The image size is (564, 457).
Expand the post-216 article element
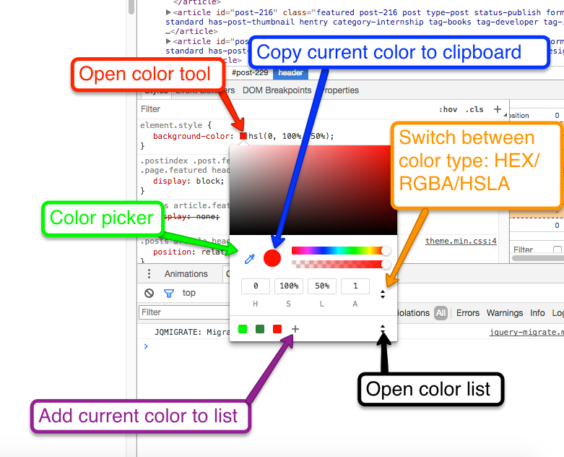[x=168, y=12]
